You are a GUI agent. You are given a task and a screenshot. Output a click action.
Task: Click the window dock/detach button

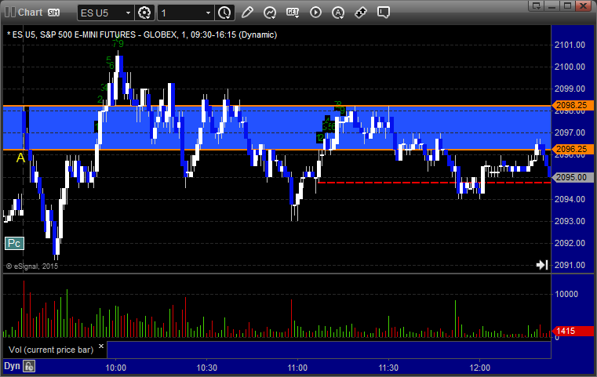537,5
